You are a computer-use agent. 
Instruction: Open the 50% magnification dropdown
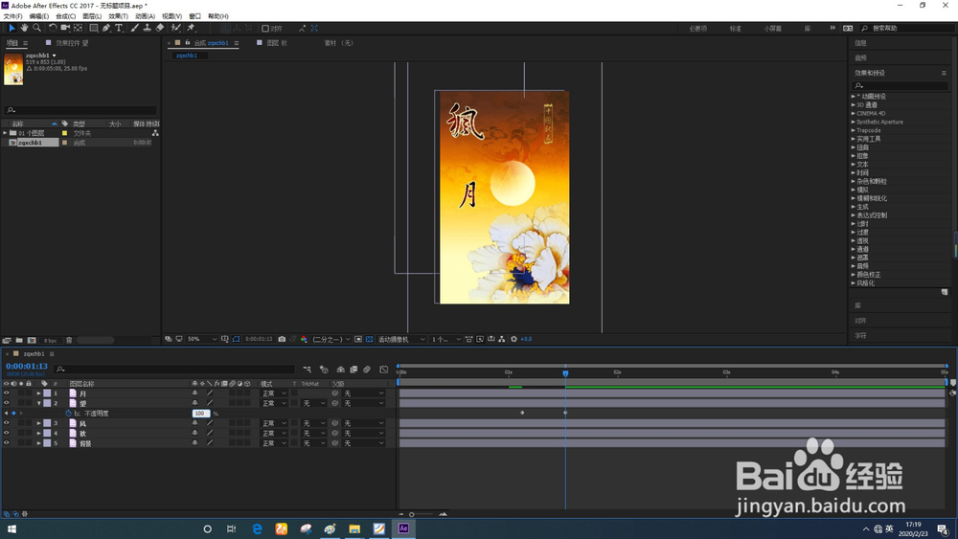[x=201, y=339]
